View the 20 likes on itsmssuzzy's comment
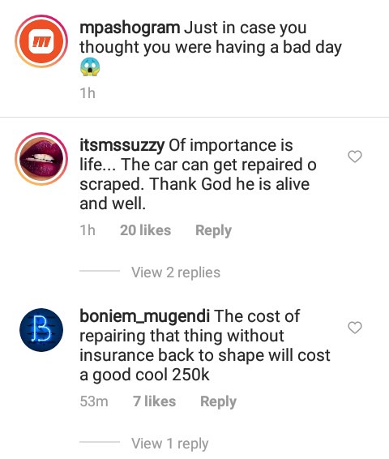 pyautogui.click(x=145, y=230)
